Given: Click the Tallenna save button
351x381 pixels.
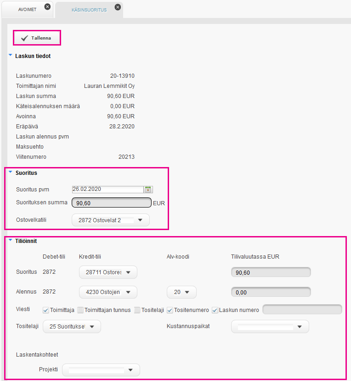Looking at the screenshot, I should click(x=37, y=38).
